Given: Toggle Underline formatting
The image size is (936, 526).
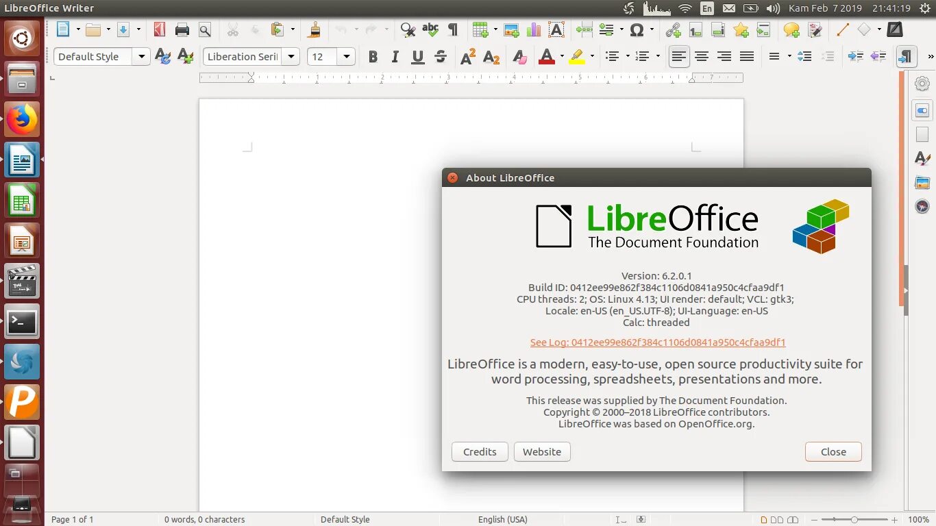Looking at the screenshot, I should point(417,57).
